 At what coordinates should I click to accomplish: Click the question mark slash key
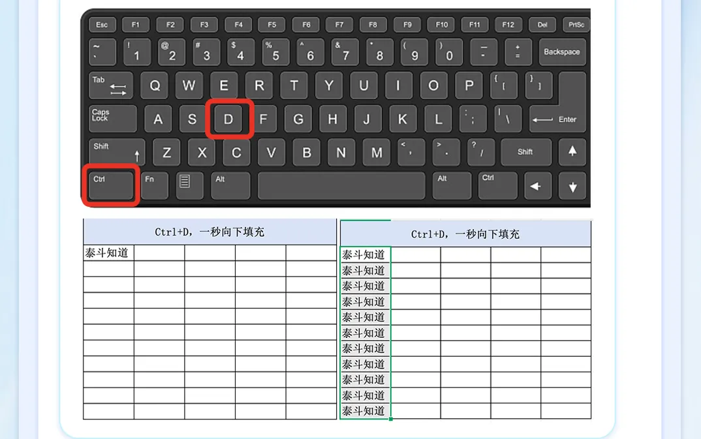click(x=480, y=152)
